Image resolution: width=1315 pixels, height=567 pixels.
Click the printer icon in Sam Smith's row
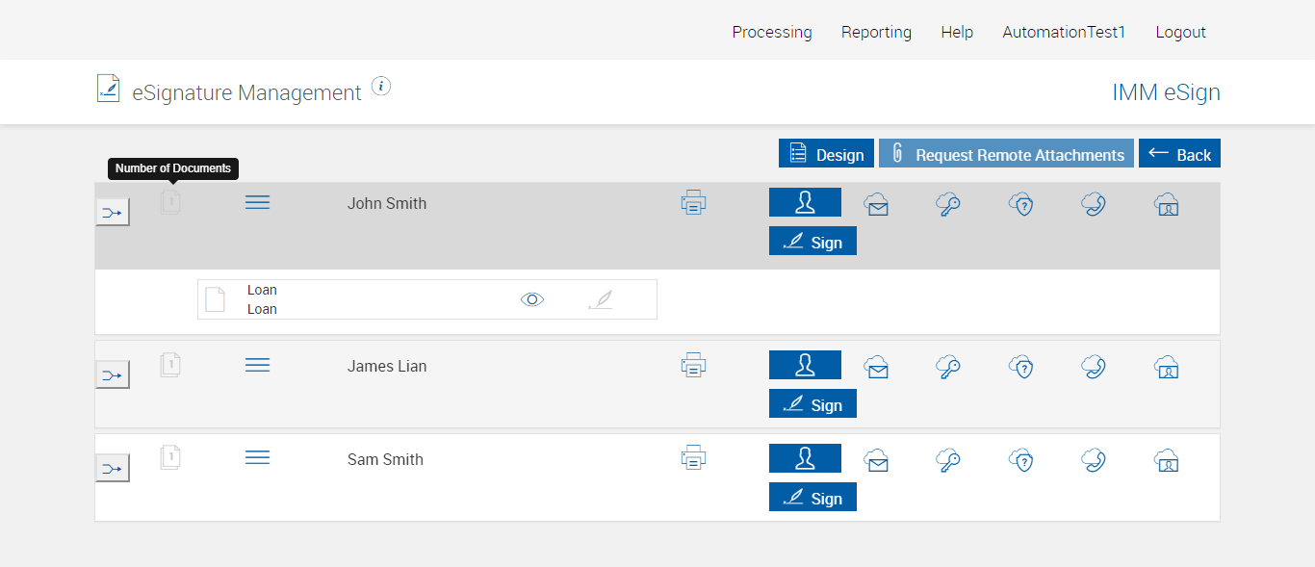coord(693,458)
